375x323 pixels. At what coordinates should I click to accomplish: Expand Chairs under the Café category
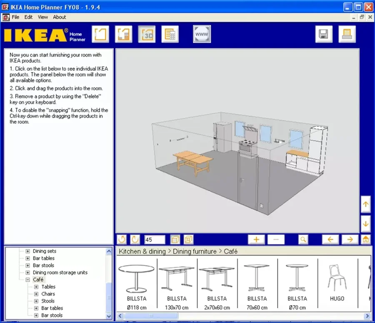pos(36,294)
